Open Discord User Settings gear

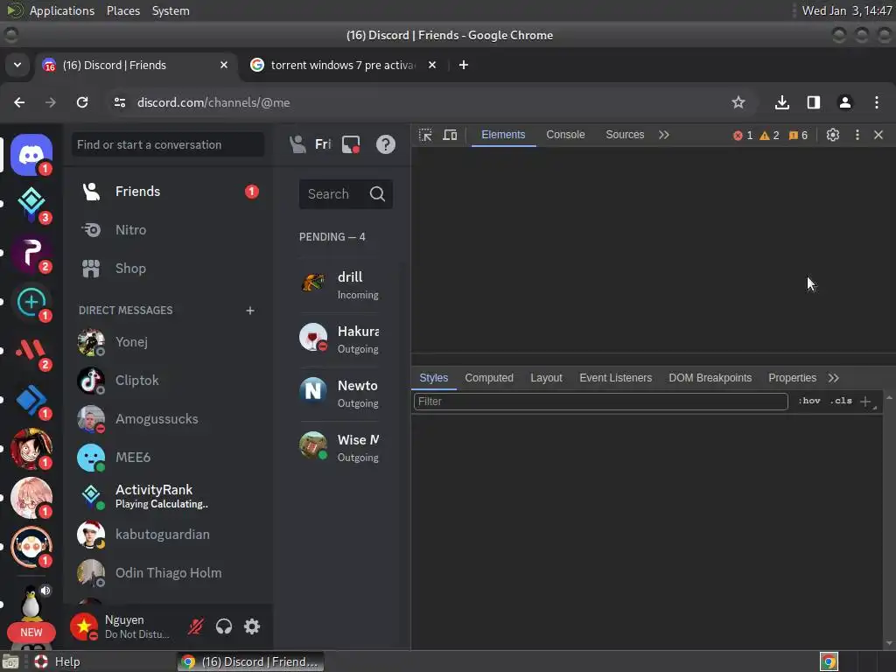point(252,626)
